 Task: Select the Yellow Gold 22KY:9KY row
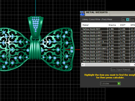point(108,49)
